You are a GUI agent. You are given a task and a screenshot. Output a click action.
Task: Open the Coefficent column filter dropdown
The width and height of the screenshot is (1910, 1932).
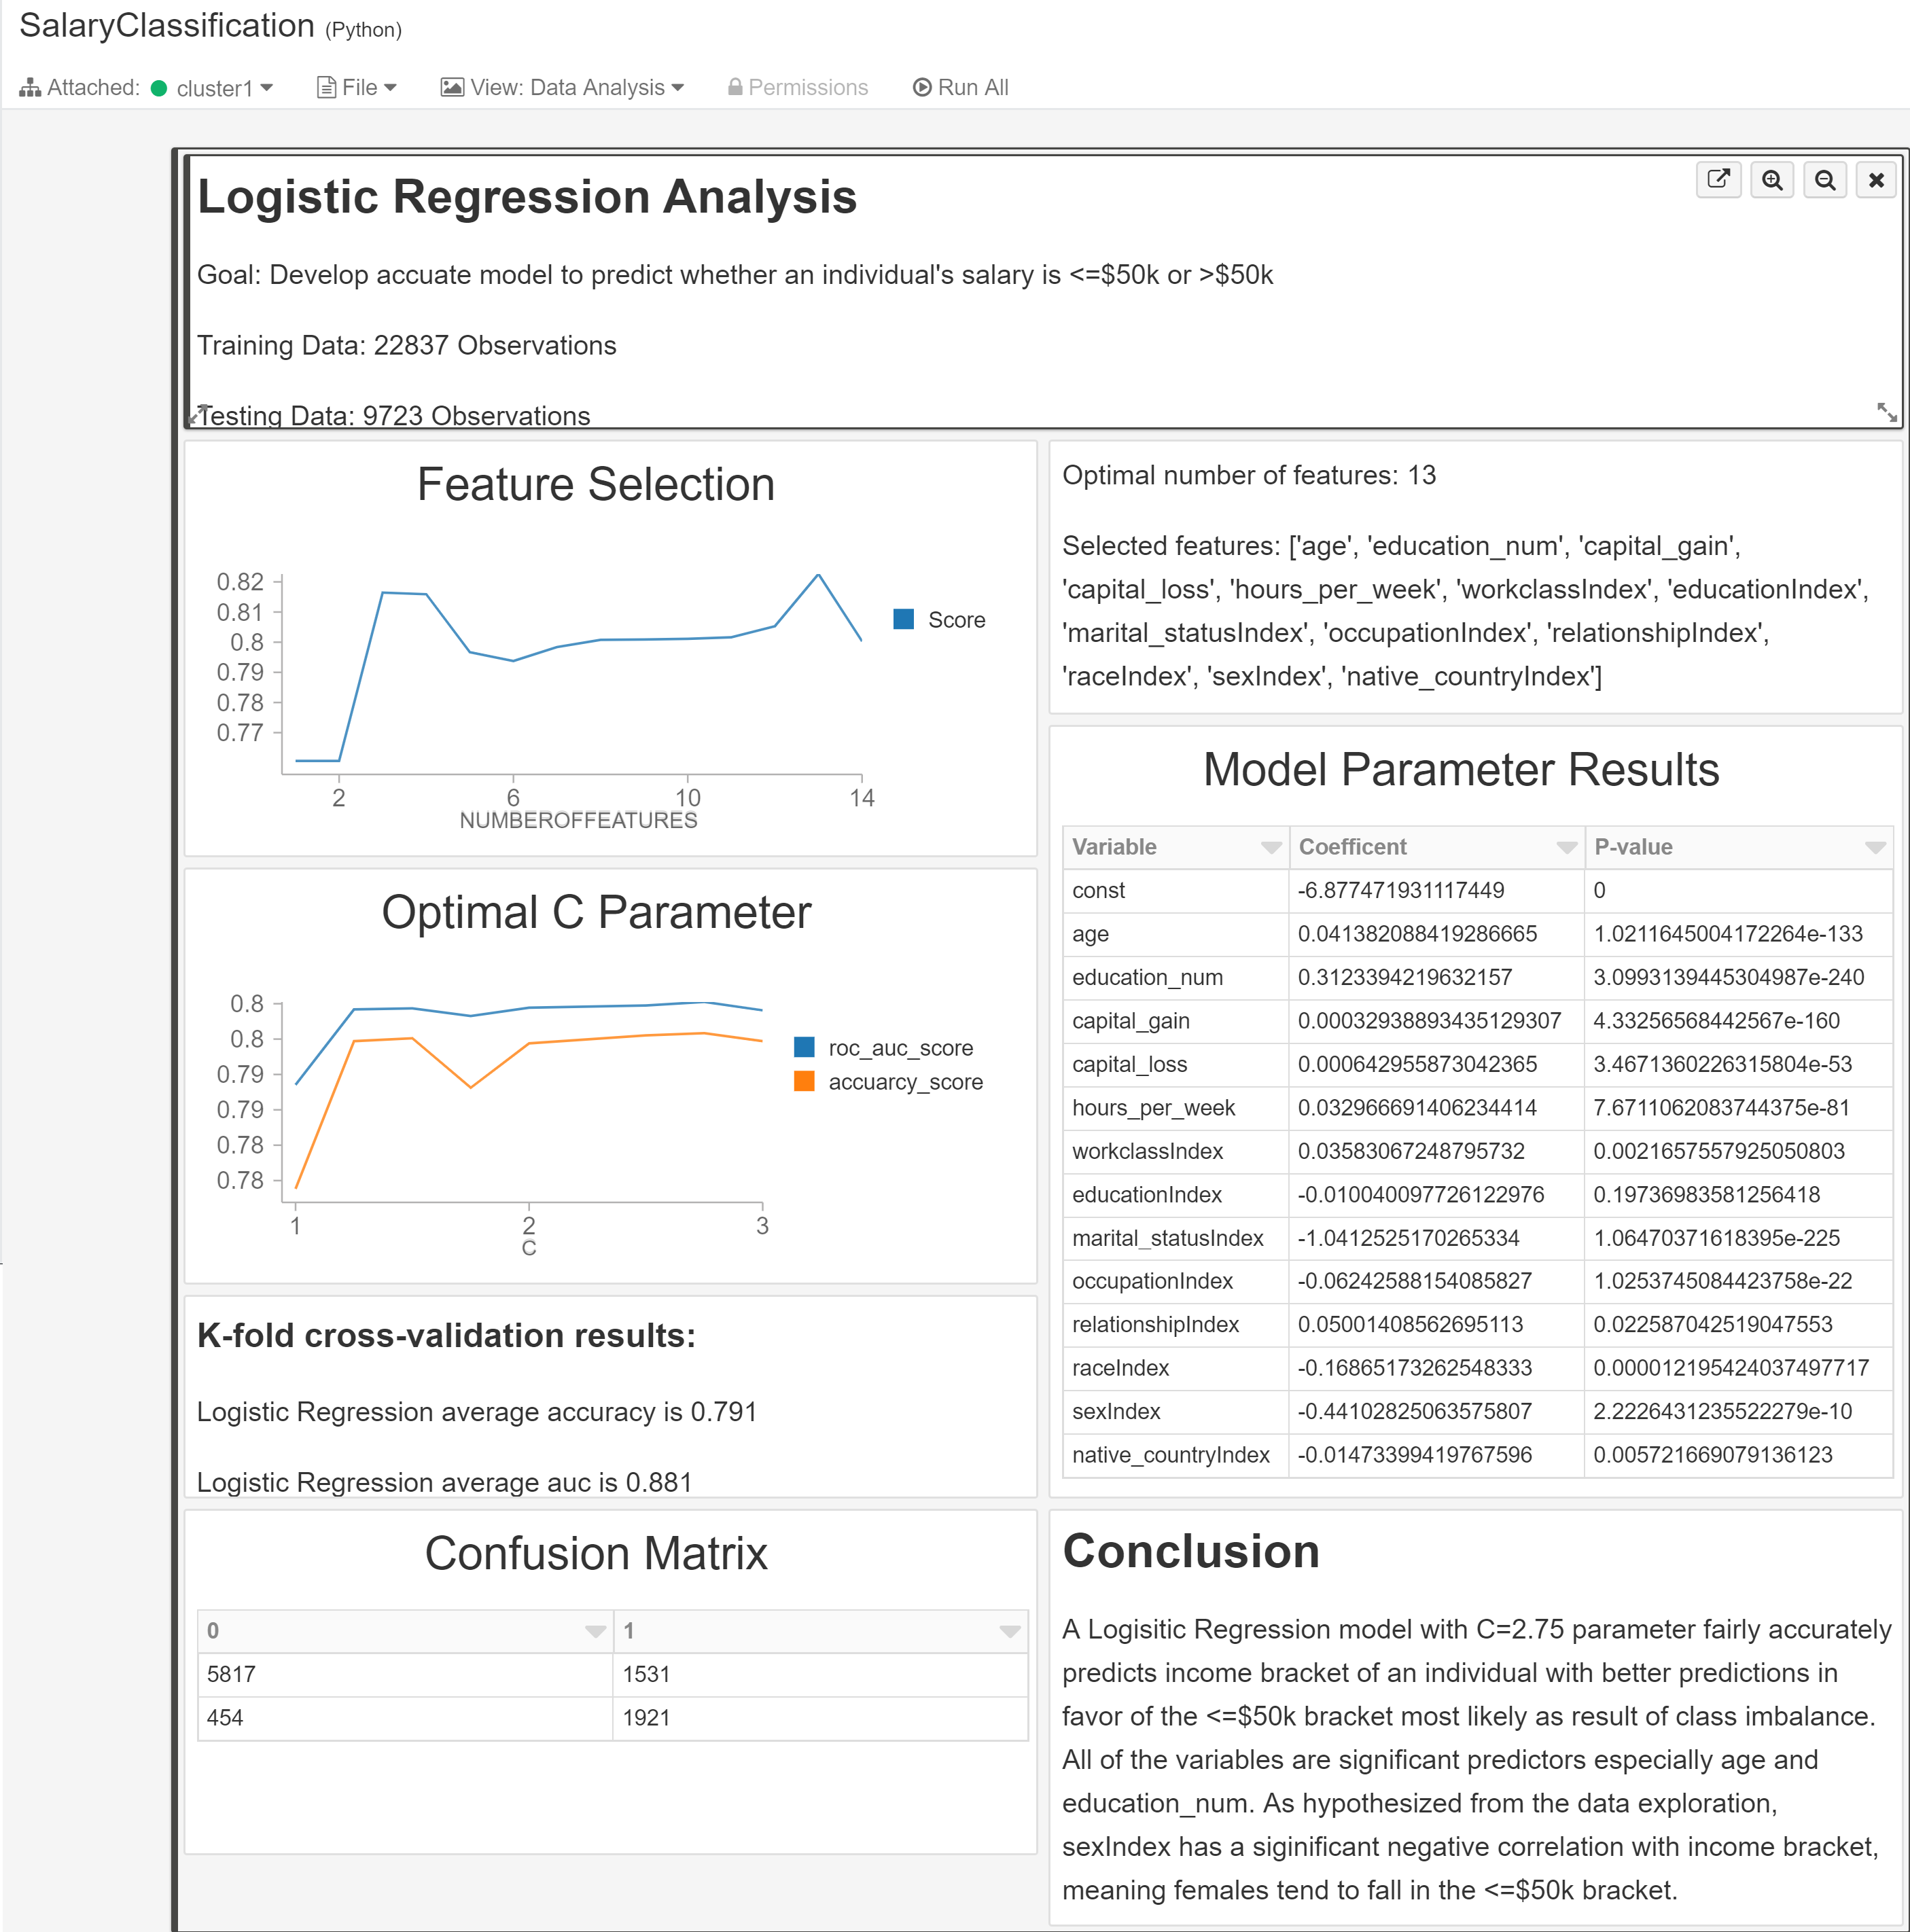[x=1566, y=847]
